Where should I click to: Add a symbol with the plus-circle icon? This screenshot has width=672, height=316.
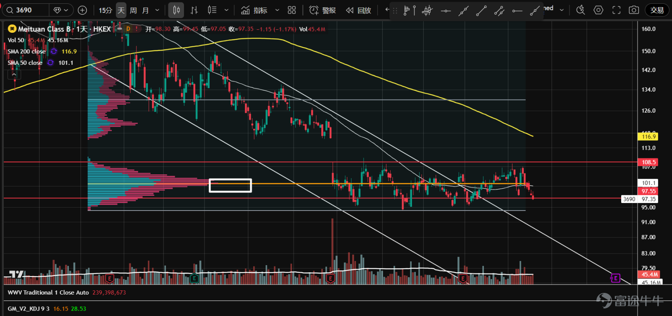pos(83,10)
